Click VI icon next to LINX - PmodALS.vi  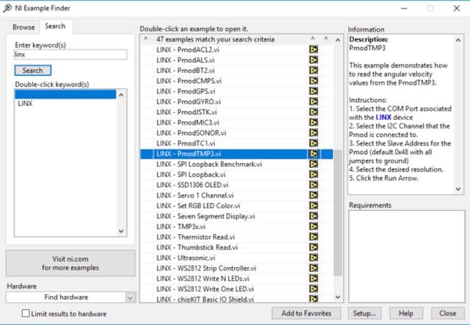coord(314,60)
